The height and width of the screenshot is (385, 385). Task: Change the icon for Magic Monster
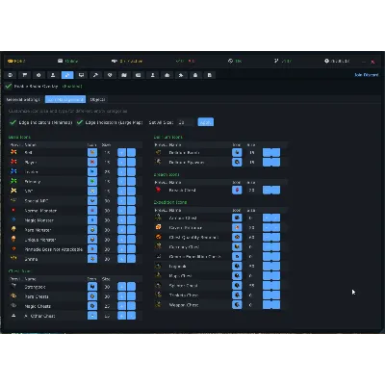coord(92,220)
